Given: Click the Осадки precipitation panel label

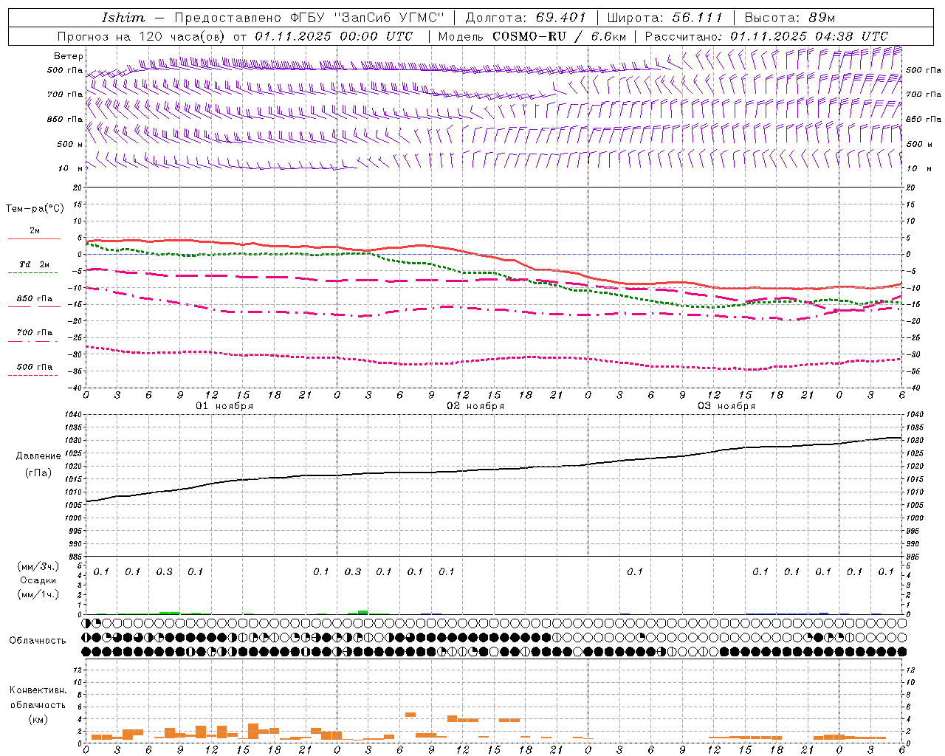Looking at the screenshot, I should point(38,580).
